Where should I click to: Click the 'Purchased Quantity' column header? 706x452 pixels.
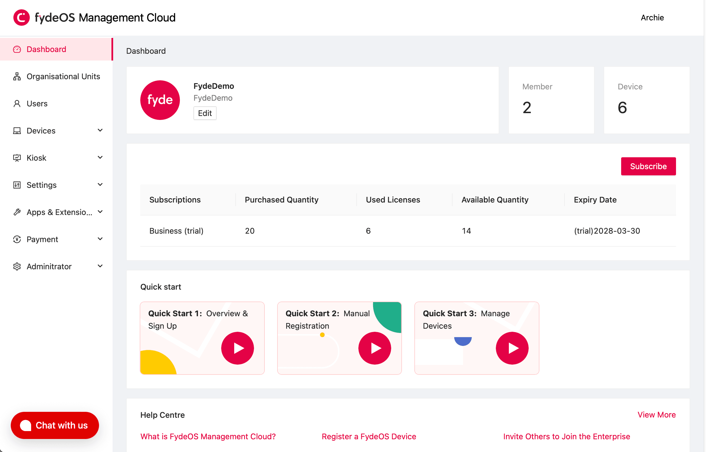coord(281,200)
